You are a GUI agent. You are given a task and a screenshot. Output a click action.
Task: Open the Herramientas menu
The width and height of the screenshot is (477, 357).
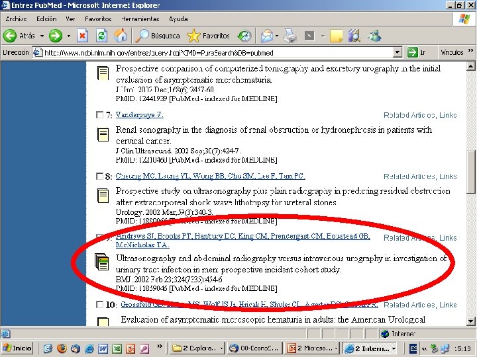point(140,19)
